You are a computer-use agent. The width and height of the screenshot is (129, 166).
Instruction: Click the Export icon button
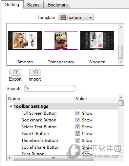15,72
